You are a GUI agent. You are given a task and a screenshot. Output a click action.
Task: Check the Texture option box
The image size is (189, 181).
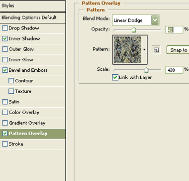(x=11, y=91)
